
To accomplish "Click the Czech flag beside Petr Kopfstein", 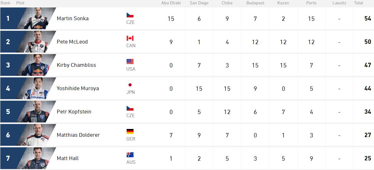I will (x=130, y=108).
